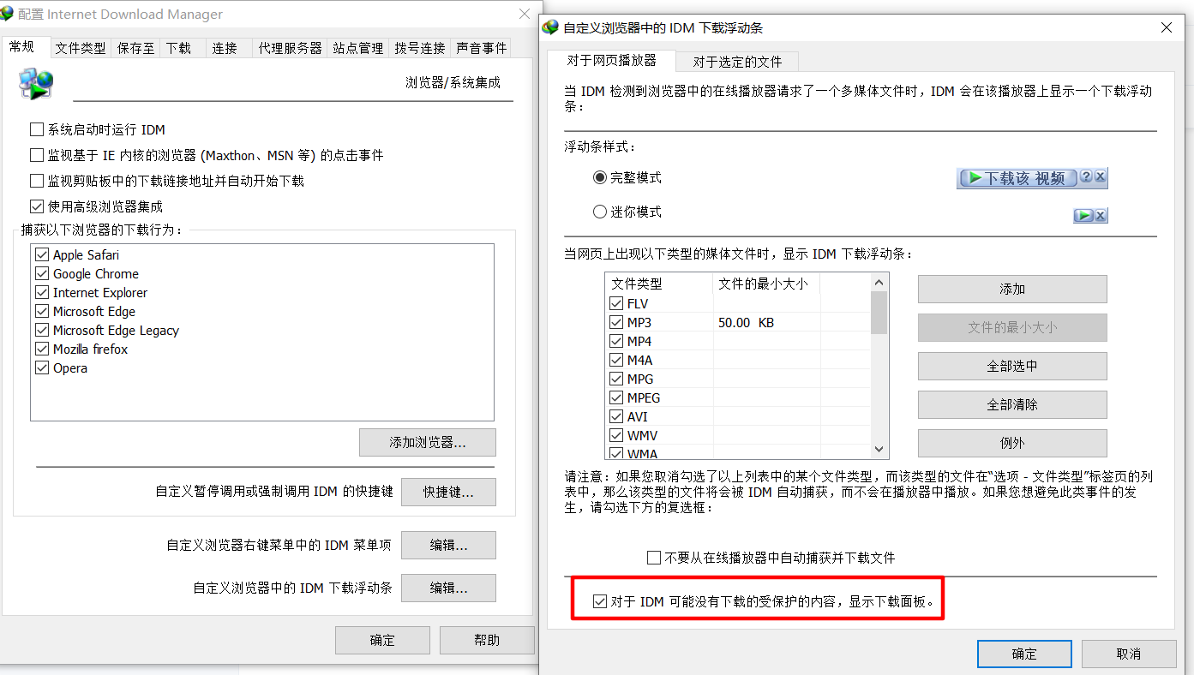Screen dimensions: 1194x675
Task: Click the IDM icon in floating bar dialog title
Action: coord(550,27)
